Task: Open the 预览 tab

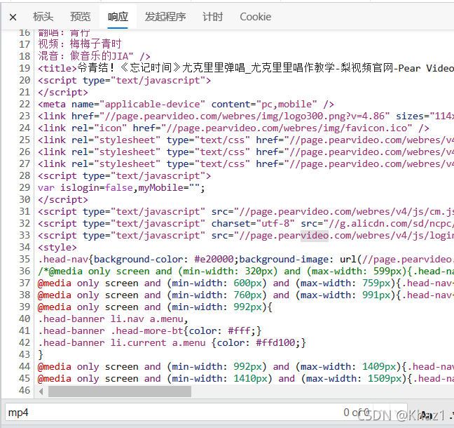Action: (x=80, y=17)
